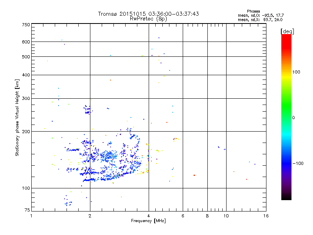Click the 'Phases' heading above the statistics

253,11
